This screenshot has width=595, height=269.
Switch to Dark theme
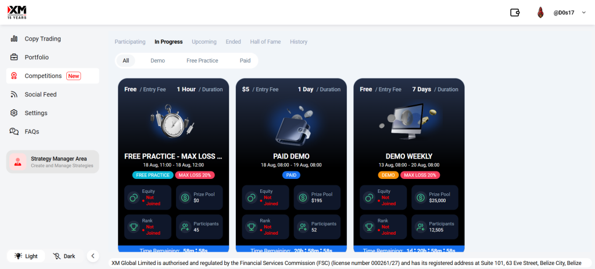(x=64, y=256)
